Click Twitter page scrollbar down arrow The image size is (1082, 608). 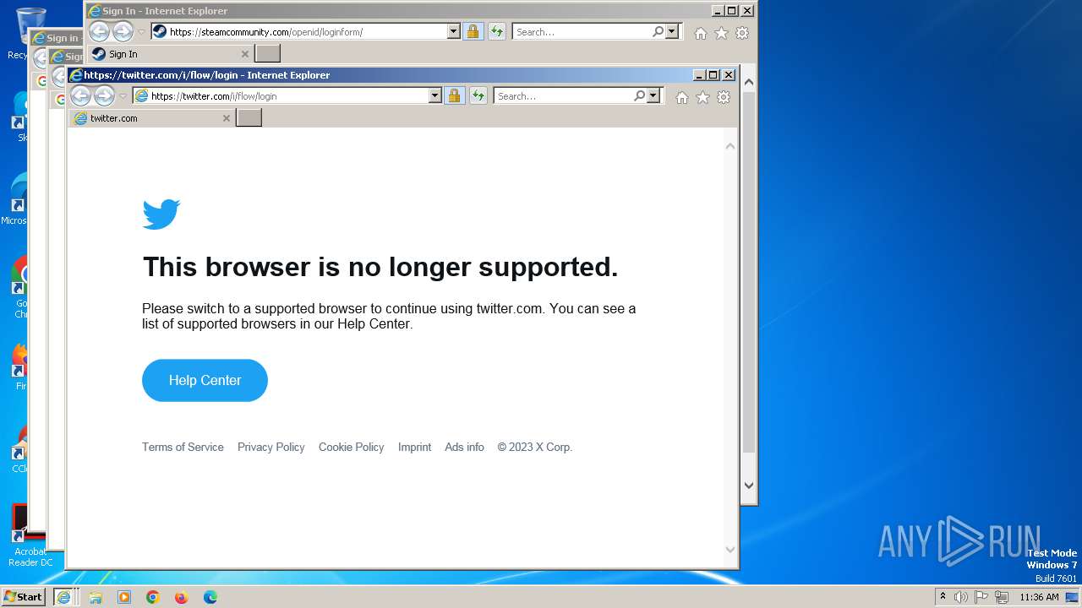pos(730,550)
